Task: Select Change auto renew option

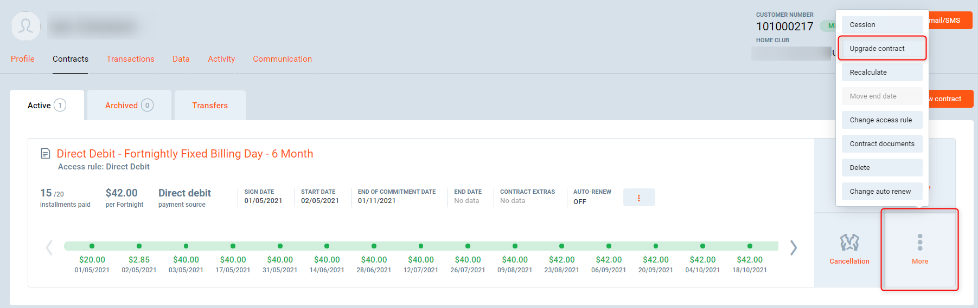Action: tap(881, 192)
